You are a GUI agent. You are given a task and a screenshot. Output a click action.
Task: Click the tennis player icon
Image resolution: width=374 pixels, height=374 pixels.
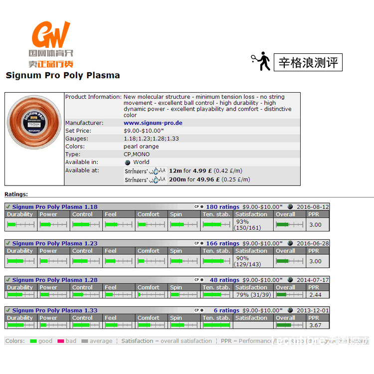click(261, 61)
